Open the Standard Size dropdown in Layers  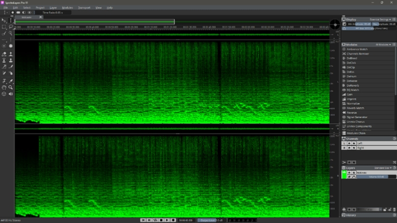click(x=382, y=167)
